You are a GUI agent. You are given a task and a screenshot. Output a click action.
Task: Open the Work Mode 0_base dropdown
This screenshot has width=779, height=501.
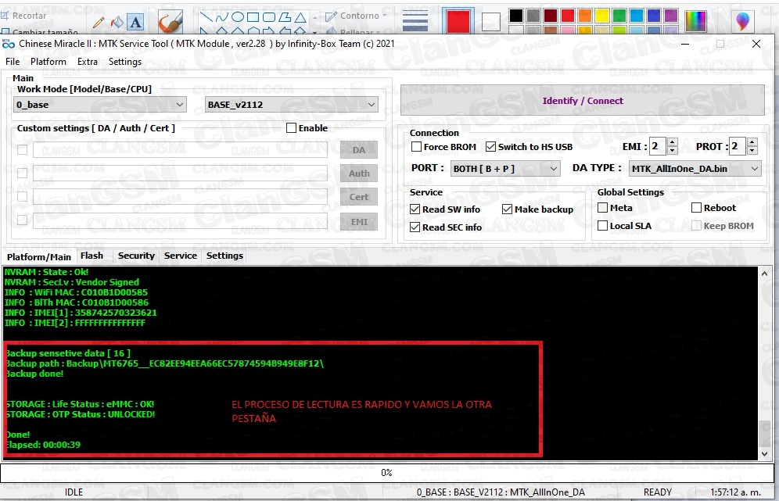[102, 104]
